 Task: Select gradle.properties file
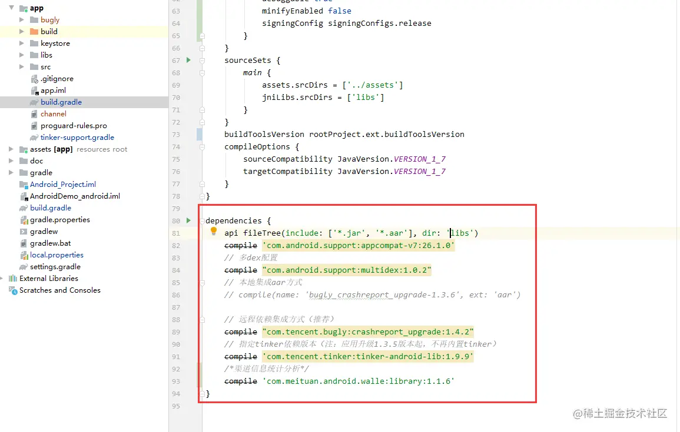pyautogui.click(x=60, y=220)
